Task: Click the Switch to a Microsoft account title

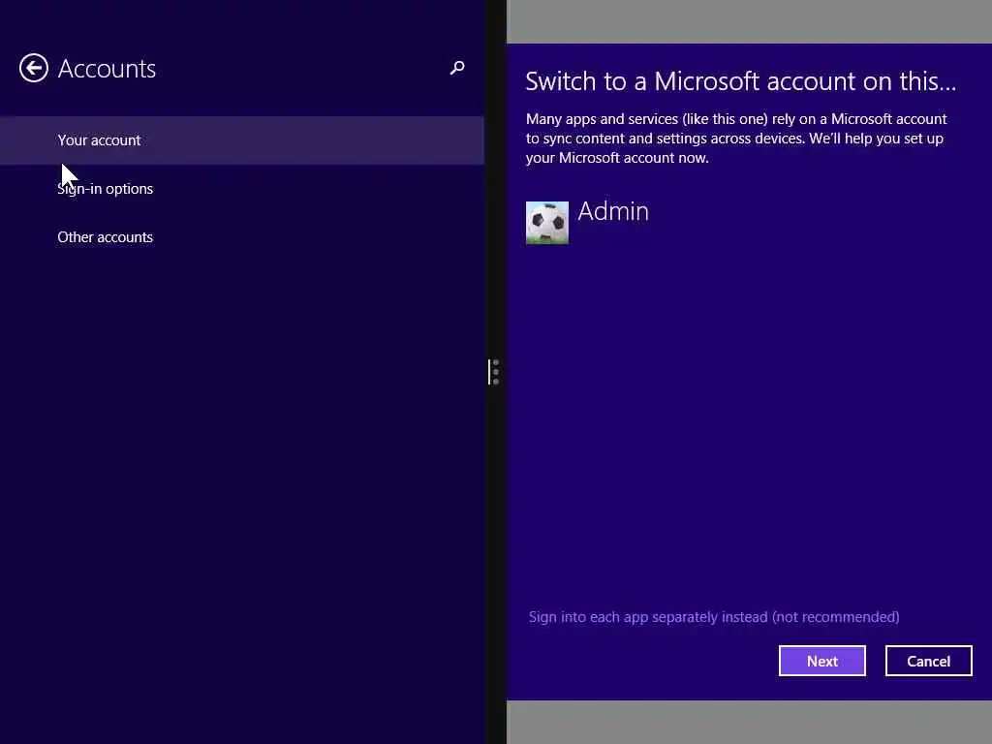Action: pos(741,81)
